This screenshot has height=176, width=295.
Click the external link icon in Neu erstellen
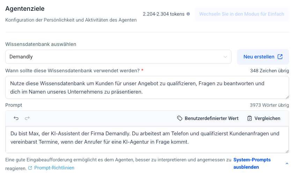280,57
